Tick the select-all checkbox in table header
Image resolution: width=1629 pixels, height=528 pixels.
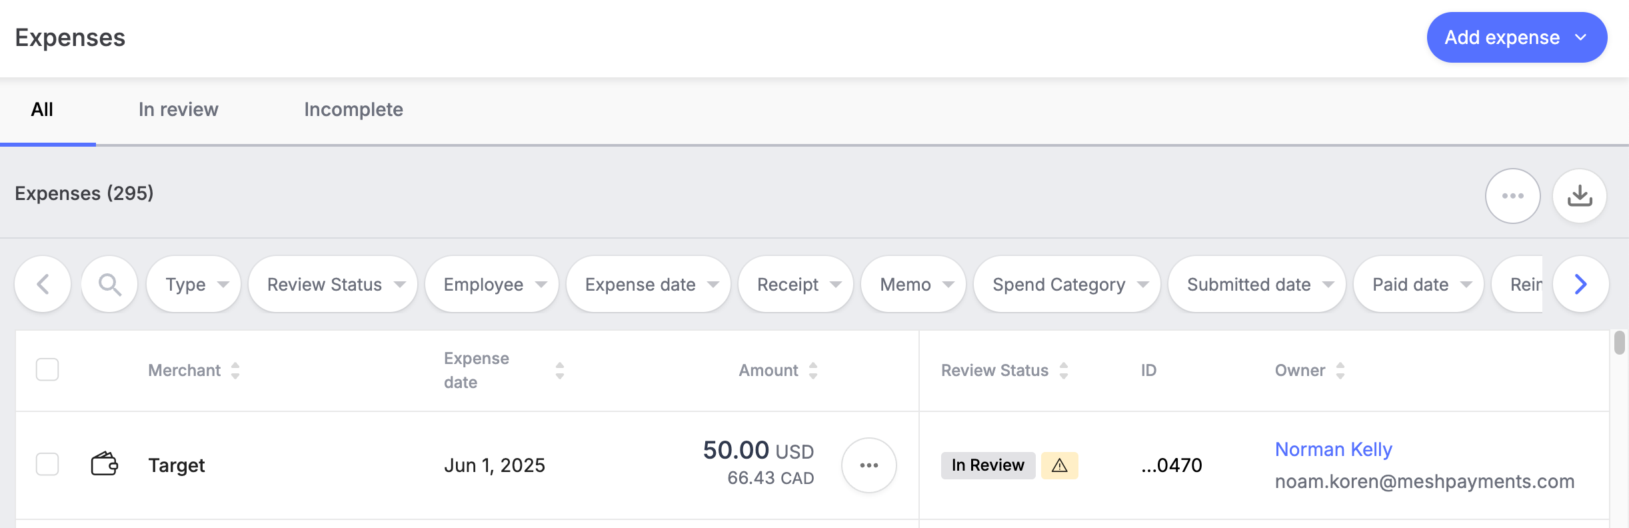tap(47, 369)
